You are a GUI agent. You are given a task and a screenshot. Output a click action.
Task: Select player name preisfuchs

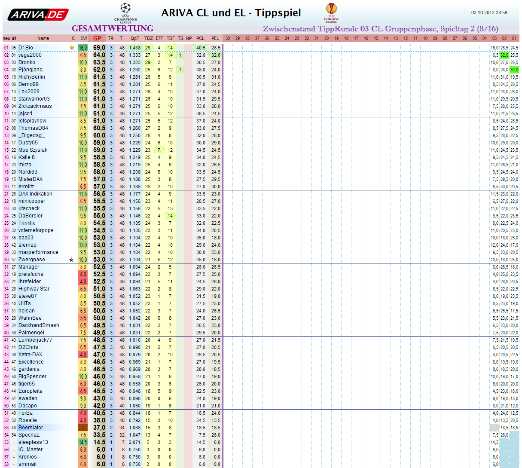[x=31, y=274]
